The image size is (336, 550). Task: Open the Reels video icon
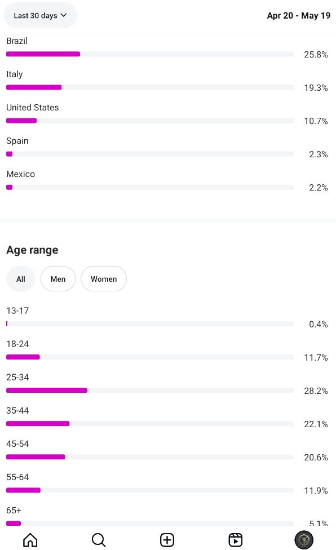pos(235,540)
